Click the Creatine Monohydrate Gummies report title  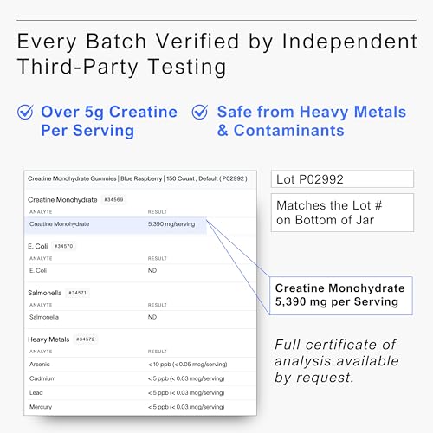click(138, 178)
